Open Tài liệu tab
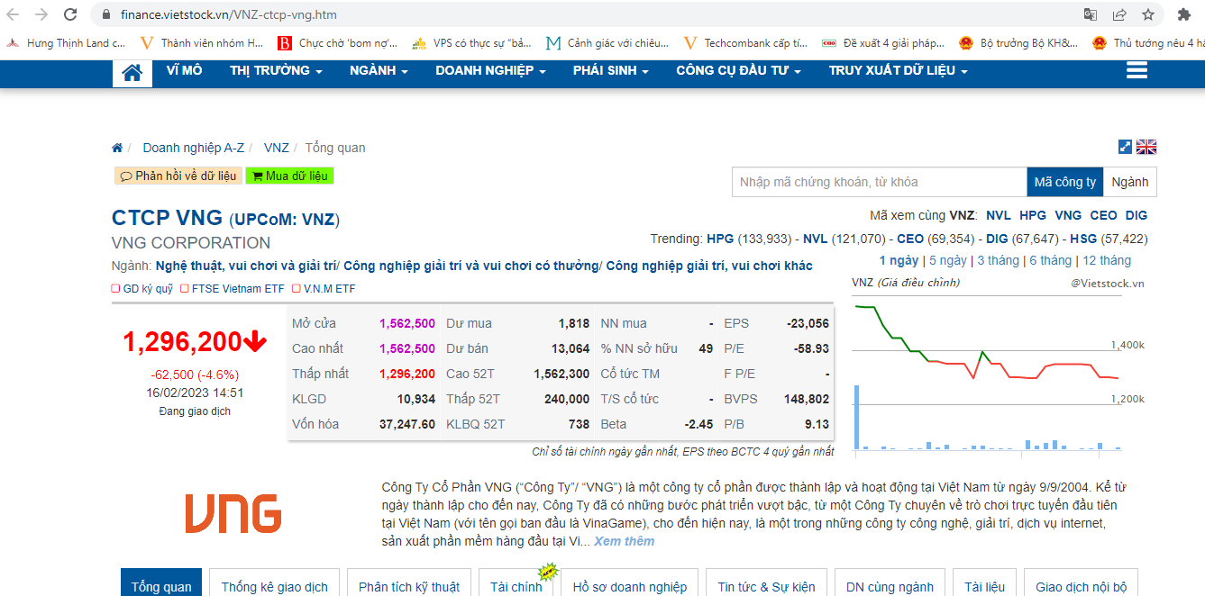Image resolution: width=1205 pixels, height=596 pixels. click(x=985, y=582)
